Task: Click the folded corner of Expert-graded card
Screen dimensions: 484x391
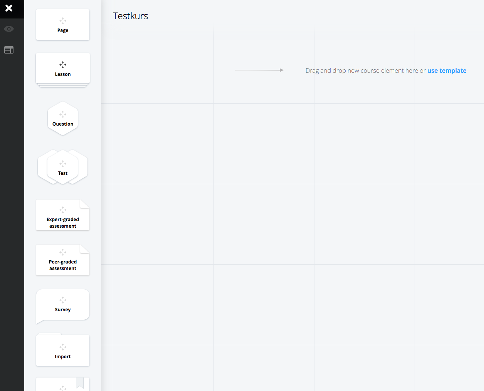Action: click(x=85, y=203)
